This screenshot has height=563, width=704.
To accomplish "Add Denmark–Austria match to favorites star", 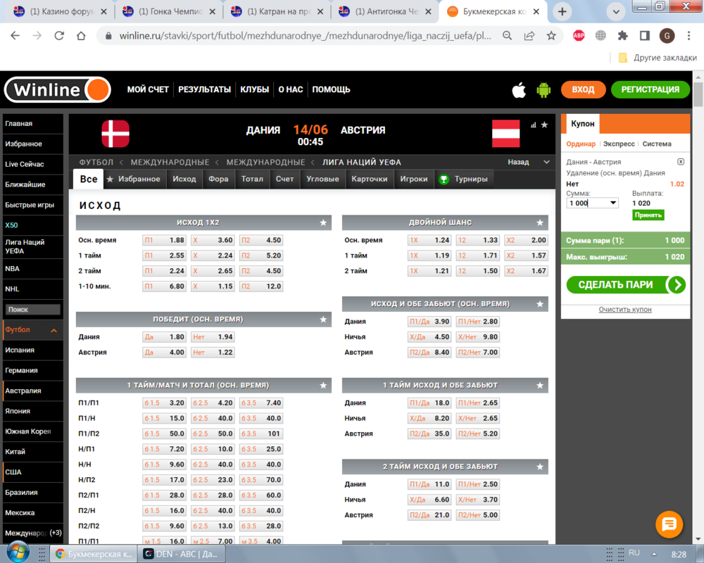I will point(544,125).
